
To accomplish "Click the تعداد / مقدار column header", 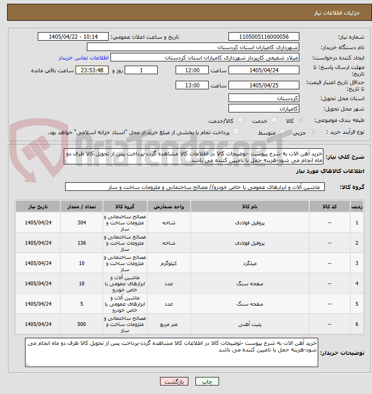I will point(82,206).
